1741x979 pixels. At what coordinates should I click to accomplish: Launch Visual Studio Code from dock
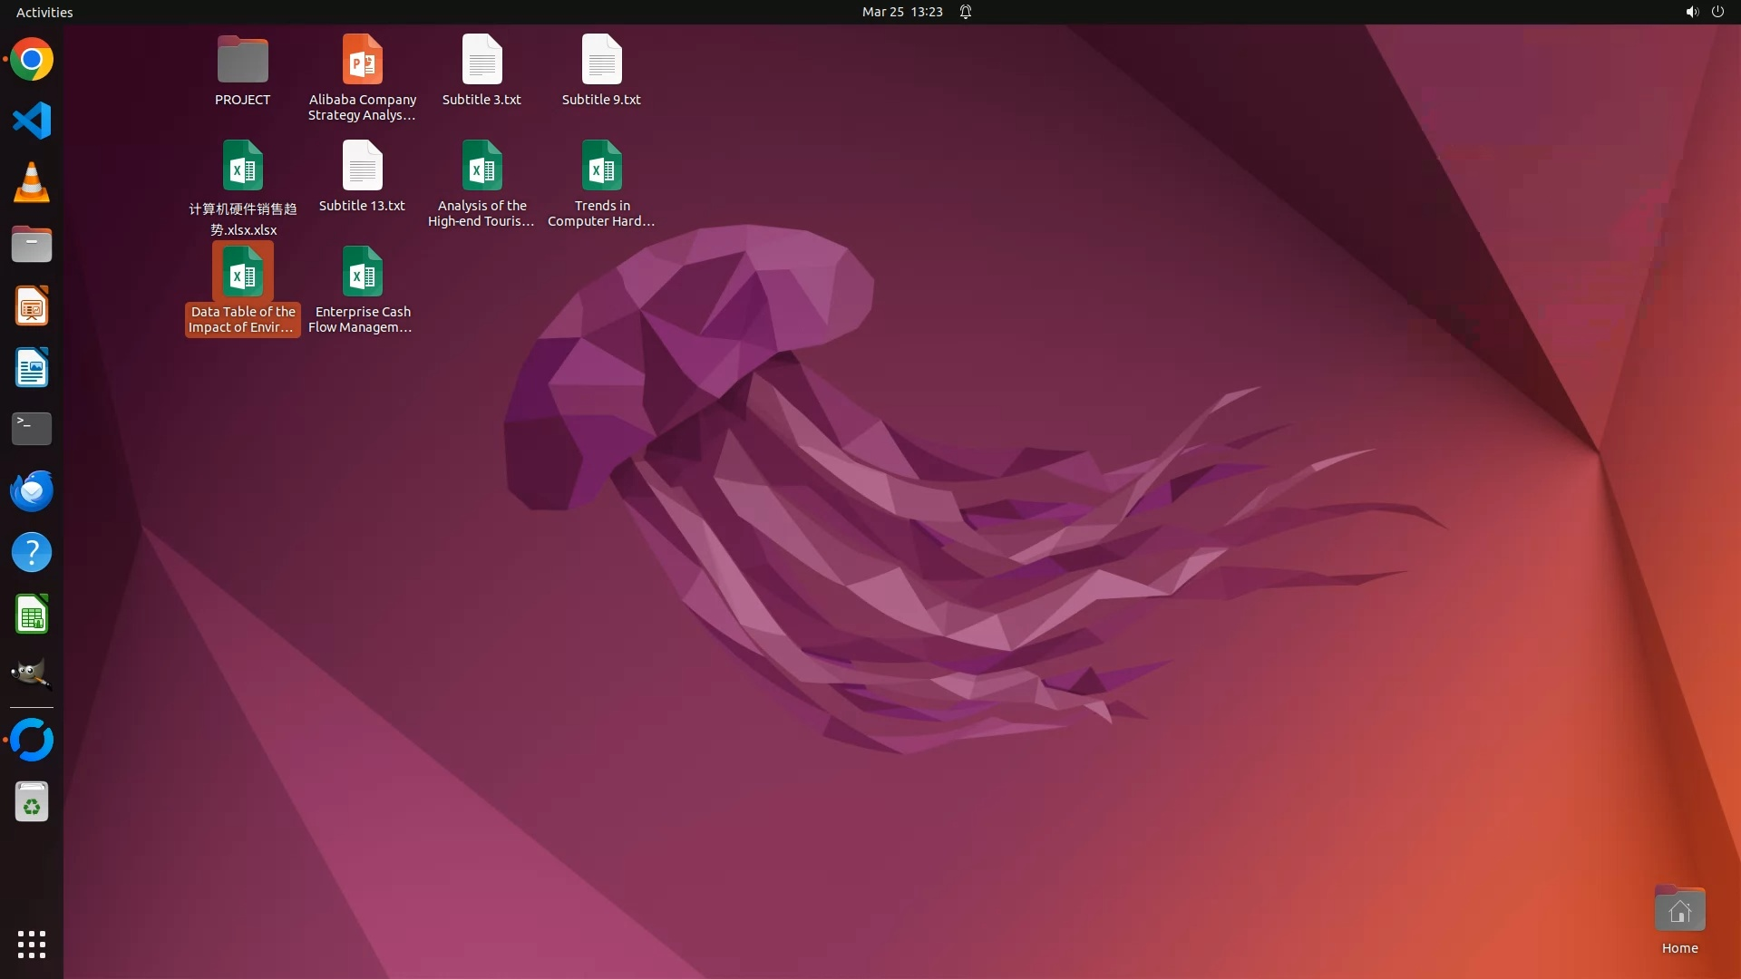tap(32, 121)
